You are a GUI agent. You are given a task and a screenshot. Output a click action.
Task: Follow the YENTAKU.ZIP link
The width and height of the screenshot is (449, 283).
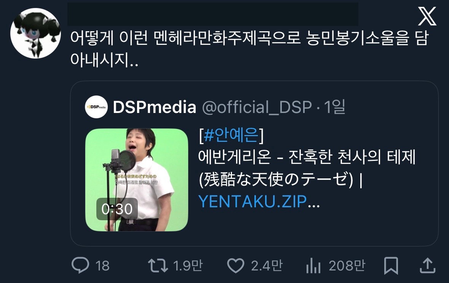tap(252, 202)
